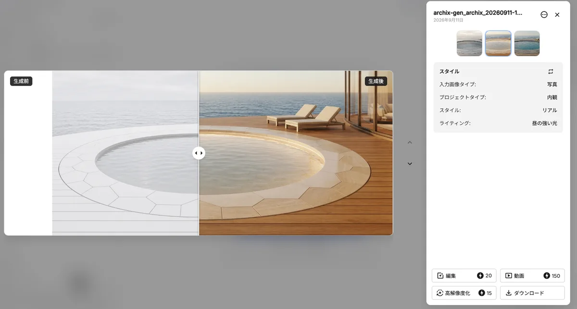Click the プロジェクトタイプ label
The height and width of the screenshot is (309, 577).
pyautogui.click(x=463, y=98)
